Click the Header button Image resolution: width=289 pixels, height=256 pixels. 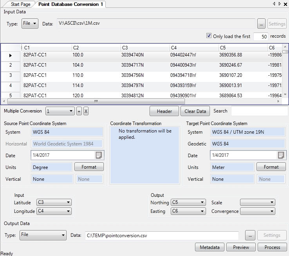coord(164,111)
